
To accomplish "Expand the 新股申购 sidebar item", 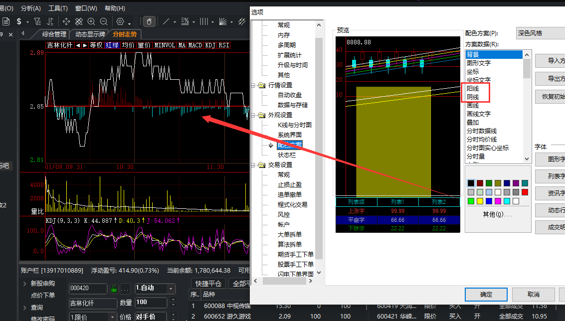I will [x=24, y=284].
